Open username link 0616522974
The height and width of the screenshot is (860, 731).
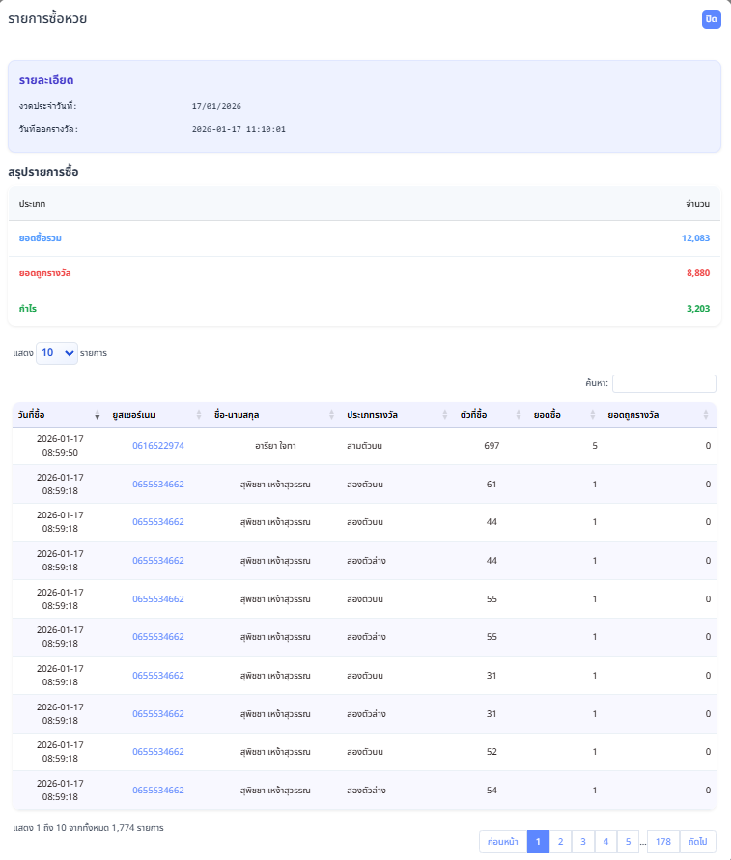coord(158,446)
